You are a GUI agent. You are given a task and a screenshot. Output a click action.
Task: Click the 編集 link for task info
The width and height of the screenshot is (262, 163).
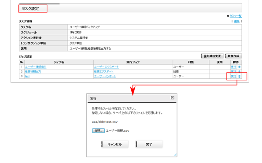[236, 21]
